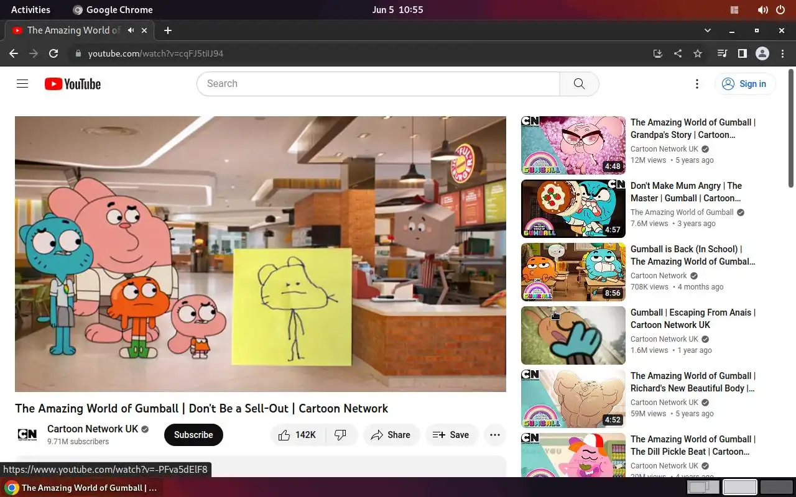This screenshot has width=796, height=497.
Task: Open a new tab with plus button
Action: (x=168, y=30)
